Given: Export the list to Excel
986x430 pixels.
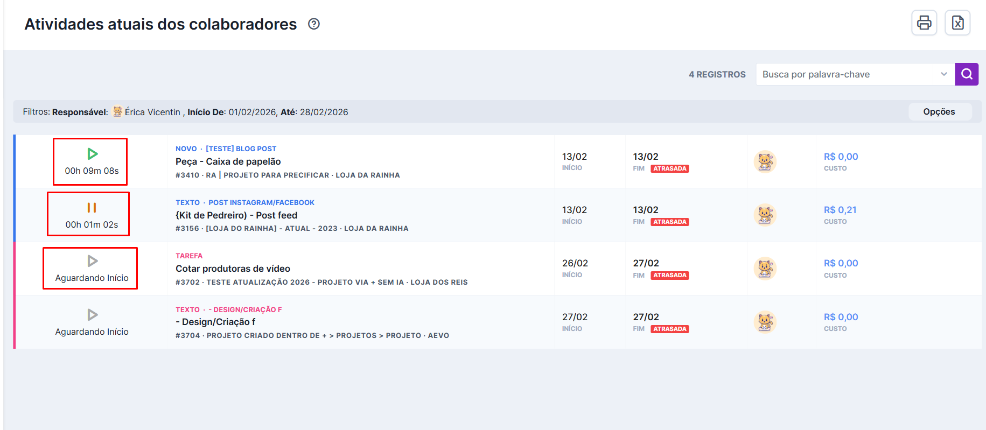Looking at the screenshot, I should [x=957, y=23].
